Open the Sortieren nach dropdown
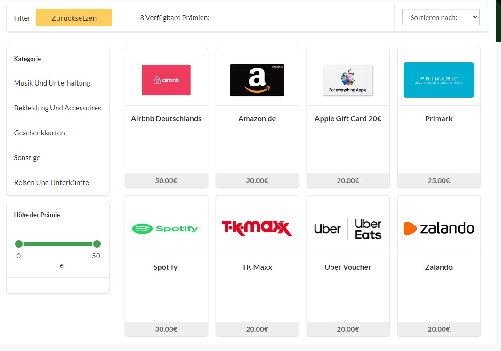Image resolution: width=501 pixels, height=351 pixels. pos(441,17)
